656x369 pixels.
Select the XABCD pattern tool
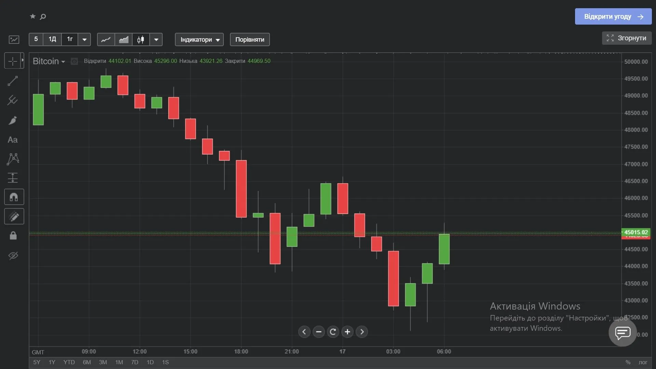(x=13, y=159)
